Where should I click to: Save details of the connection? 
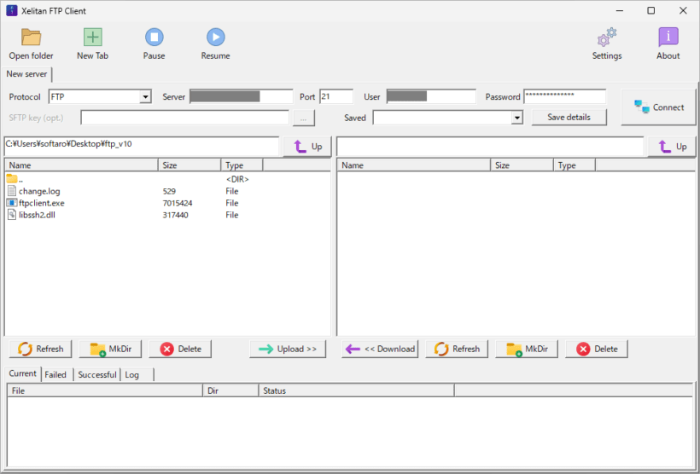pos(569,118)
